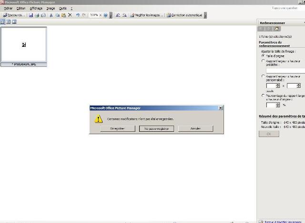Select 'Pourcentage du rapport largeur' radio option
The height and width of the screenshot is (223, 305).
[x=263, y=96]
